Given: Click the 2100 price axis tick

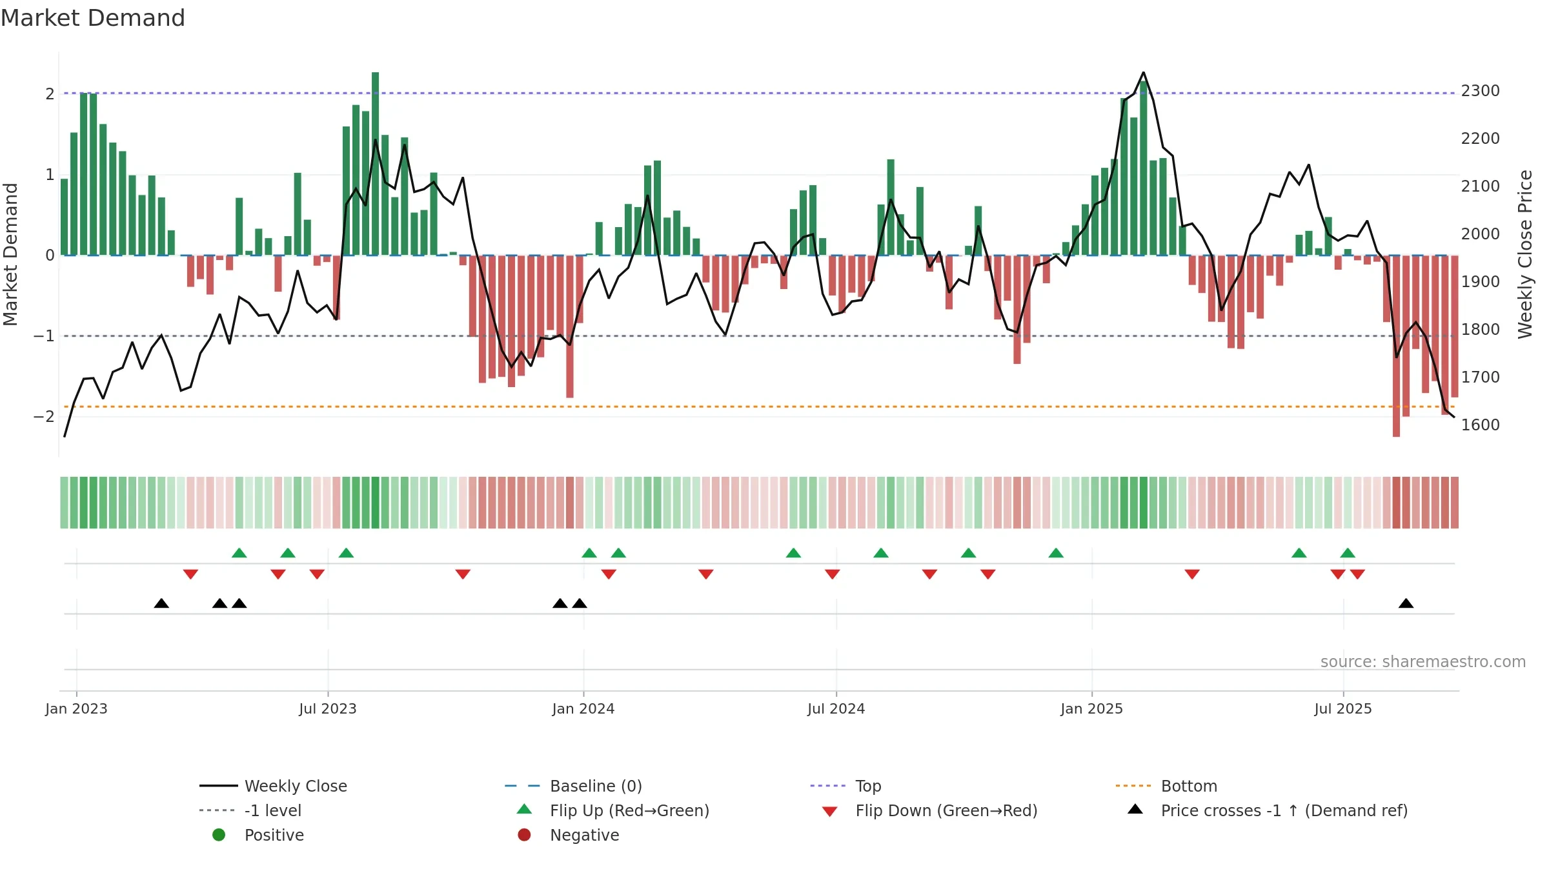Looking at the screenshot, I should click(x=1481, y=186).
